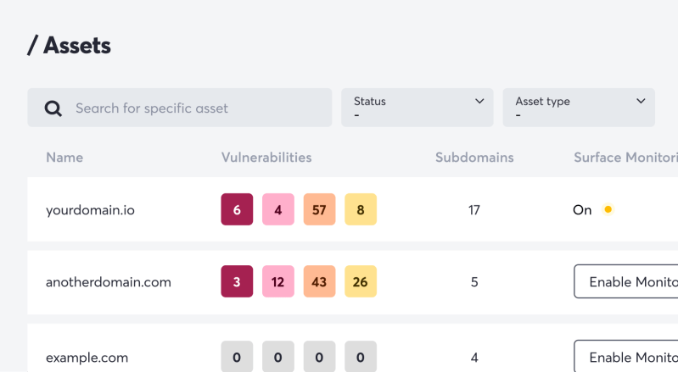The width and height of the screenshot is (678, 372).
Task: Toggle Surface Monitoring On for yourdomain.io
Action: pos(582,210)
